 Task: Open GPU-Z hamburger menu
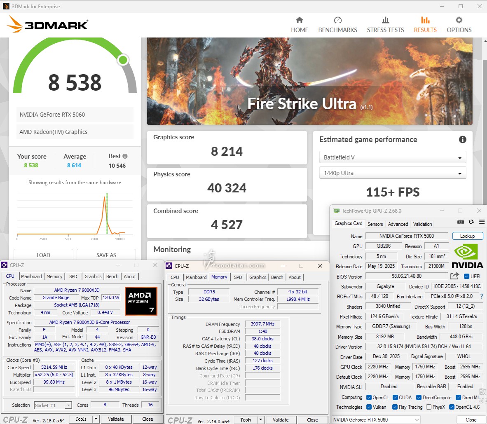click(481, 222)
